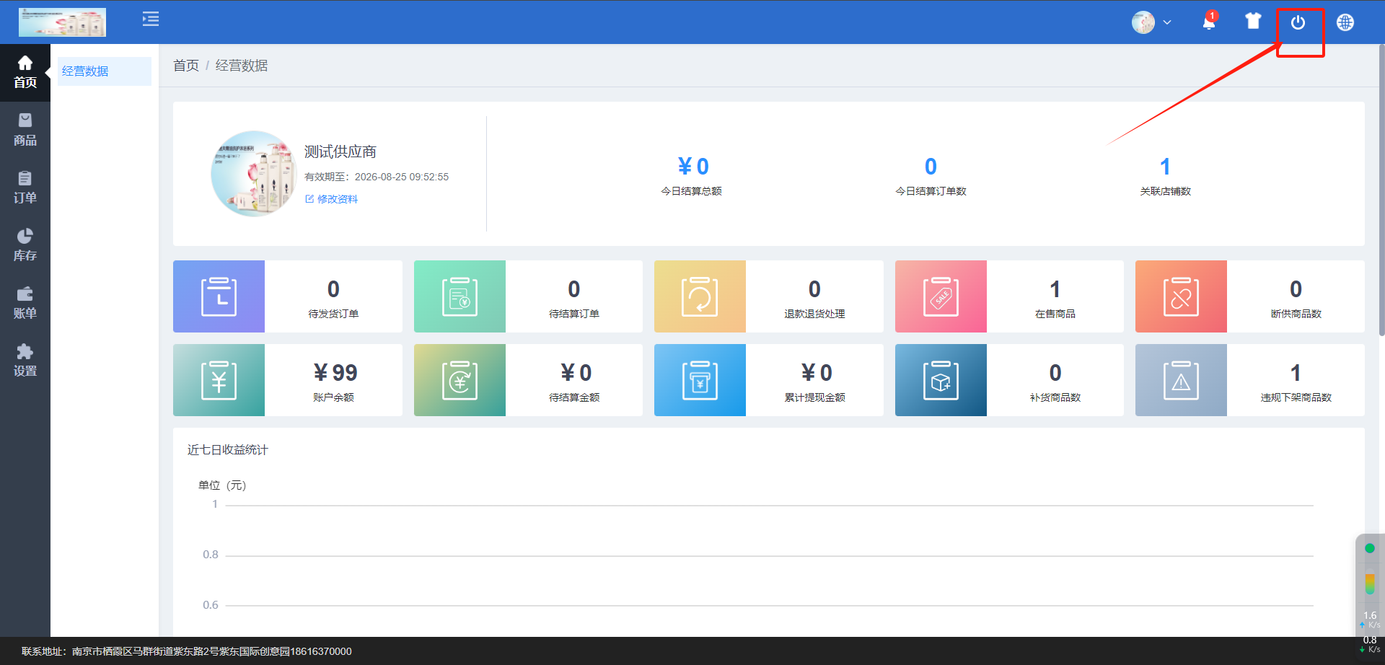Open the 库存 sidebar section
This screenshot has width=1385, height=665.
click(x=25, y=245)
